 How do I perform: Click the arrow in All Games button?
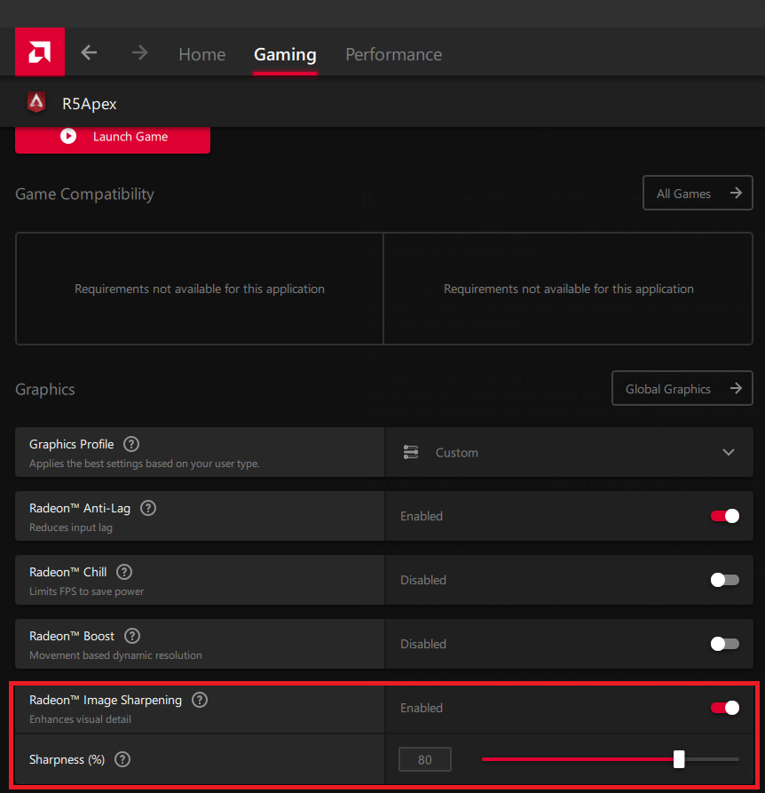(737, 193)
